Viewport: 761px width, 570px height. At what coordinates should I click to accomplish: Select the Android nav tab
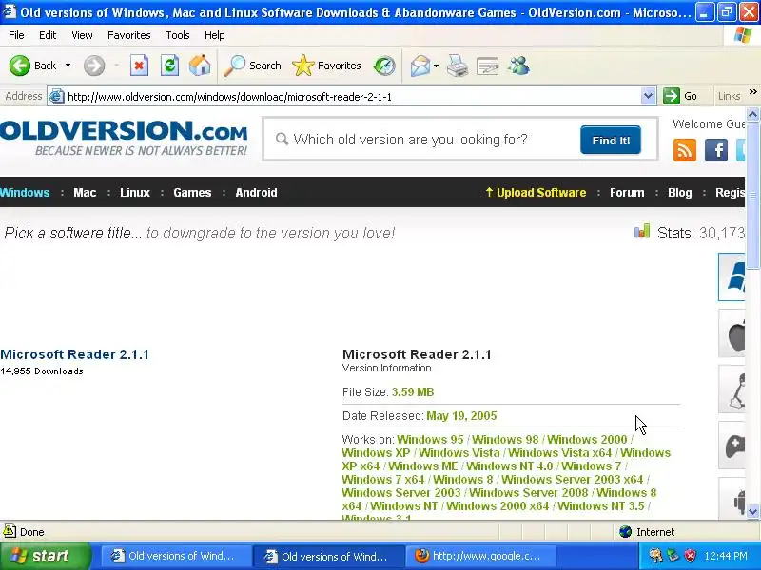point(256,193)
